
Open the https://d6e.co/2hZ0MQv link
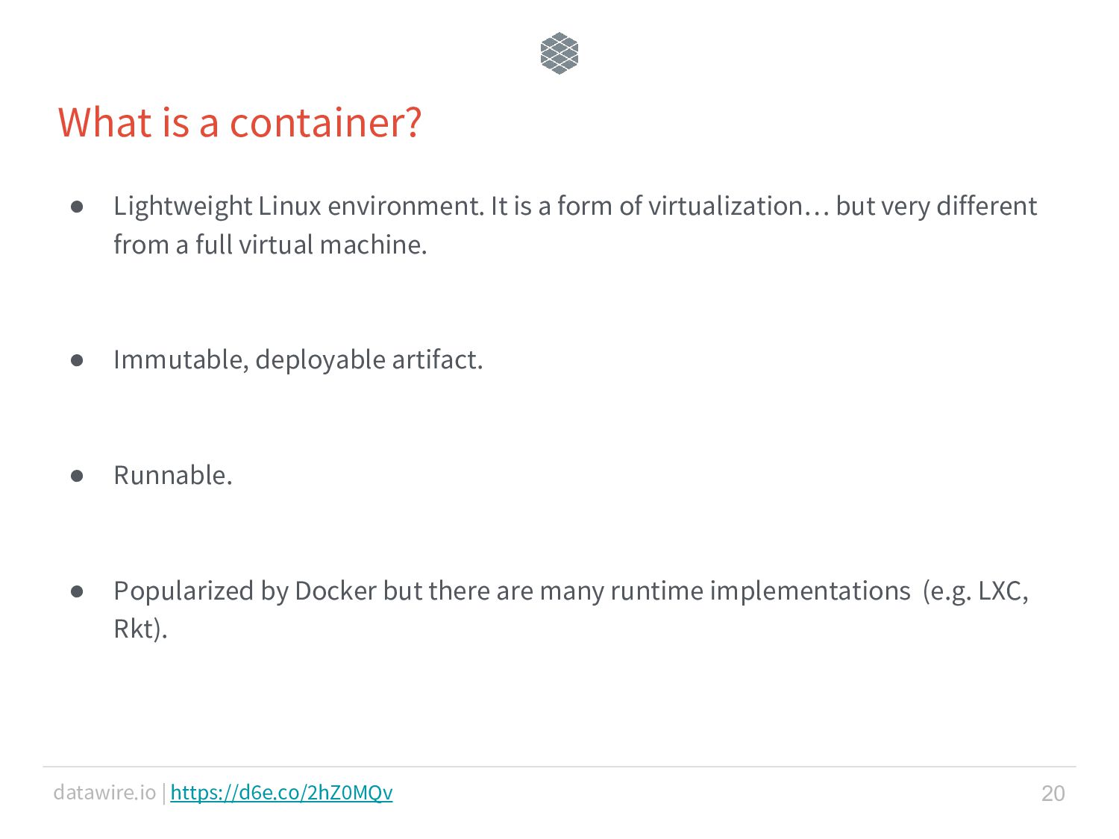tap(281, 793)
